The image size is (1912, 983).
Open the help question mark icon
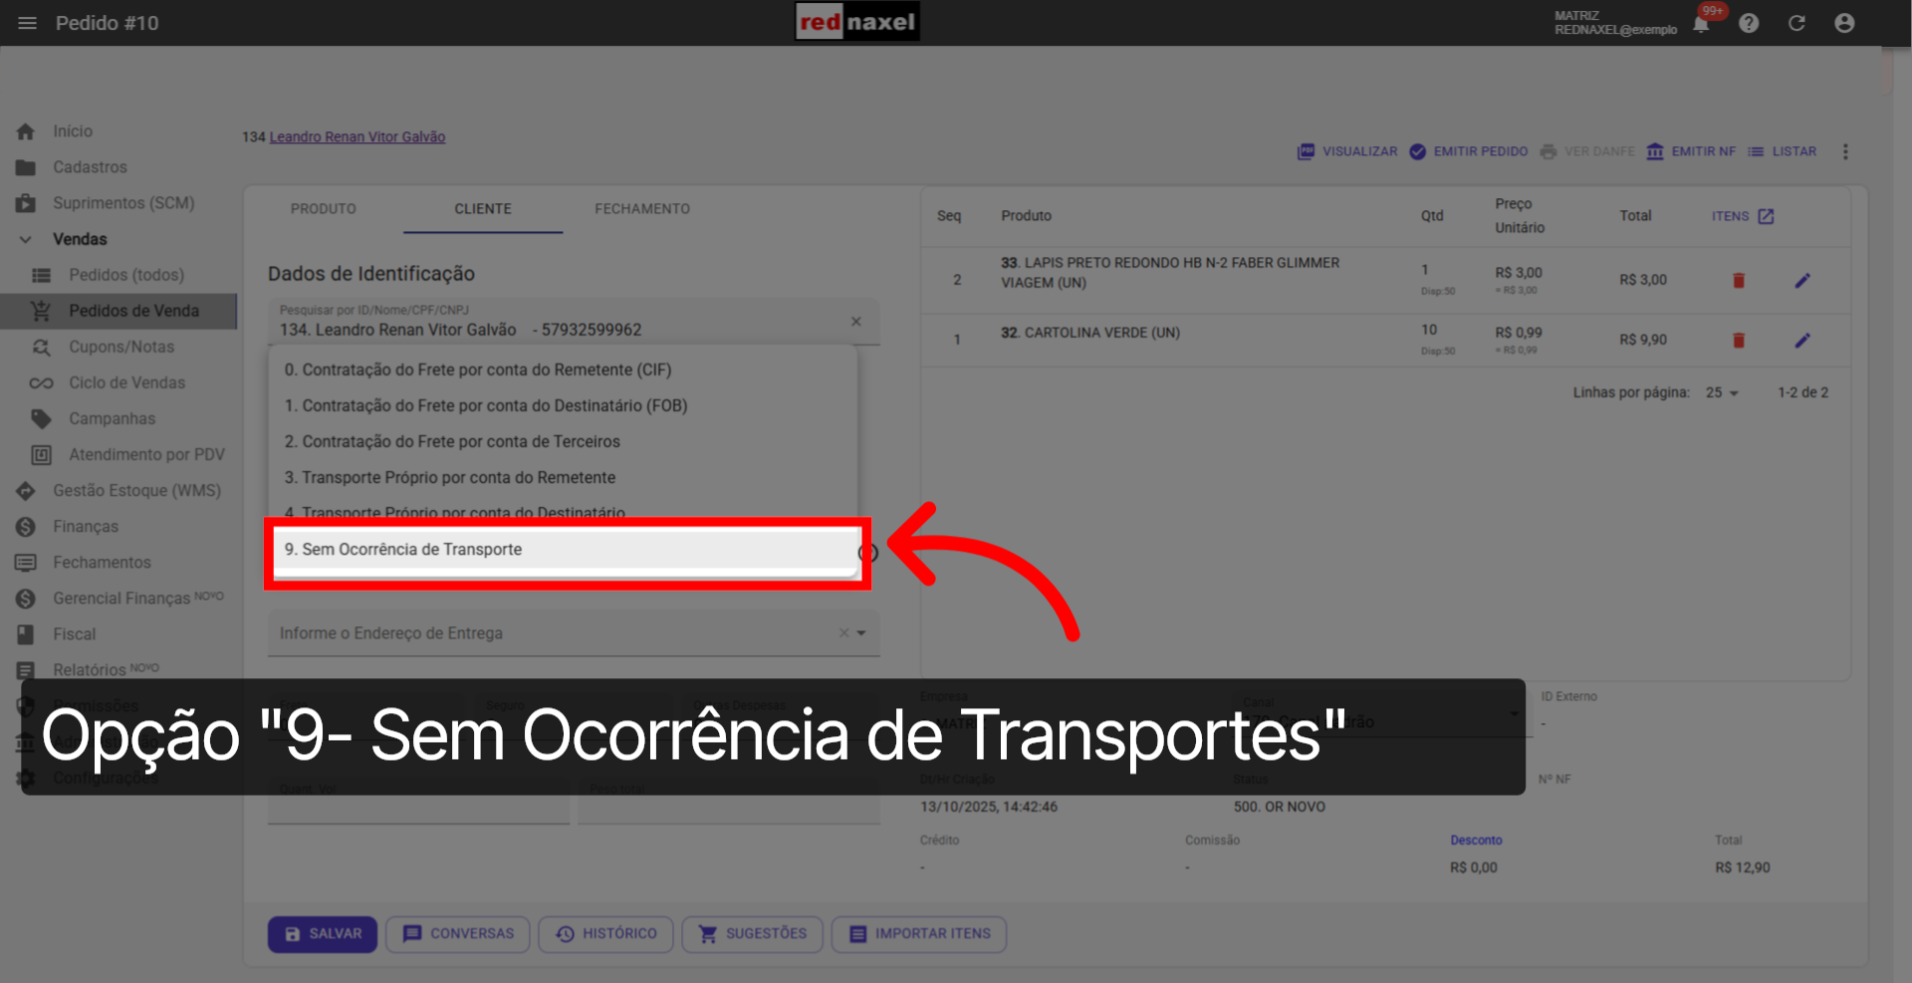tap(1749, 23)
